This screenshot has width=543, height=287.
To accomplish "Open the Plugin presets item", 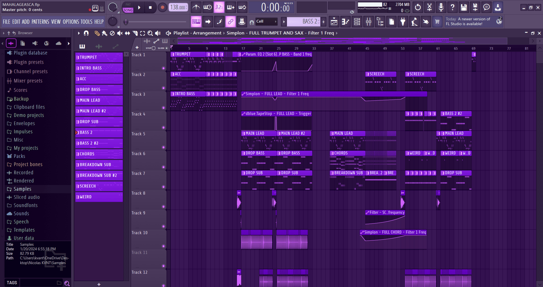I will pyautogui.click(x=28, y=62).
